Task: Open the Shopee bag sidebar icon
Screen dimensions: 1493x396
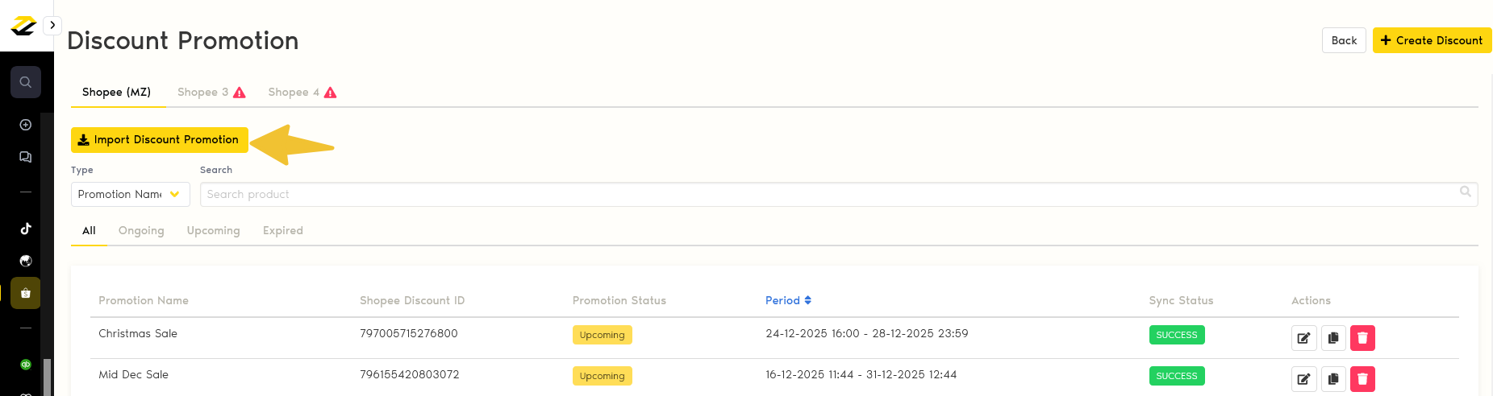Action: coord(26,293)
